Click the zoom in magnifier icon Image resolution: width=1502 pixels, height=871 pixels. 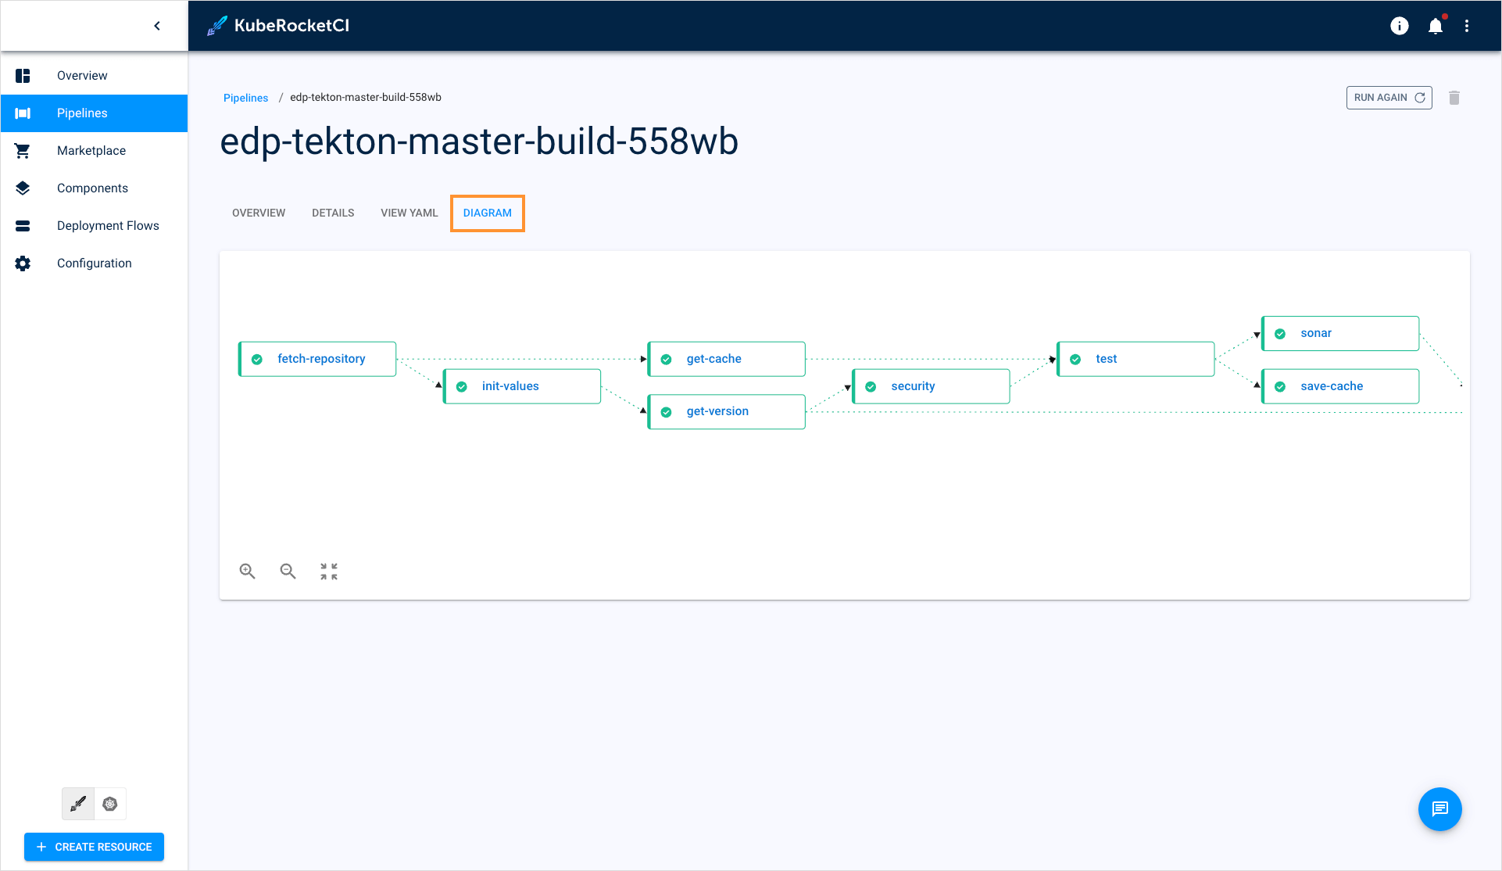(x=247, y=572)
